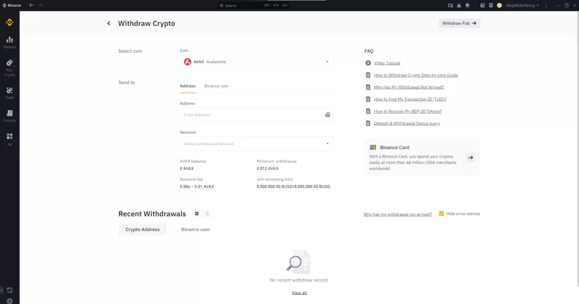The width and height of the screenshot is (579, 304).
Task: Open the address book icon in the Address field
Action: click(x=327, y=115)
